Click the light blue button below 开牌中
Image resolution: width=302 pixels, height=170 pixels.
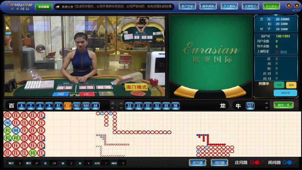click(285, 93)
